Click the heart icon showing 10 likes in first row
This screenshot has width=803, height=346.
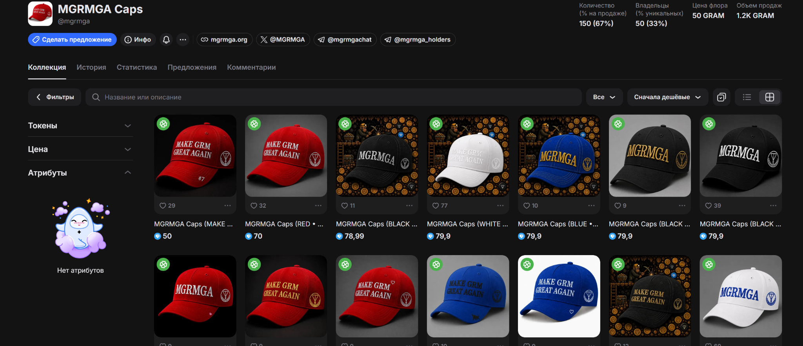(x=527, y=206)
